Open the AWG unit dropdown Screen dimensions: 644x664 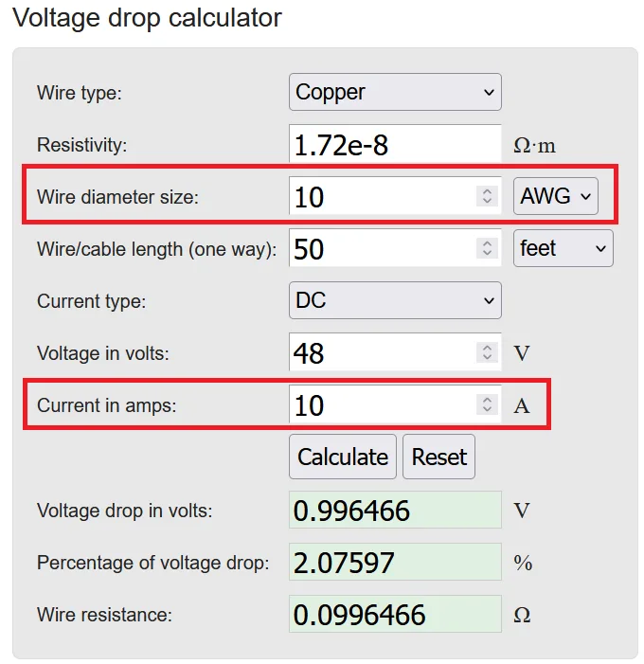(x=556, y=196)
